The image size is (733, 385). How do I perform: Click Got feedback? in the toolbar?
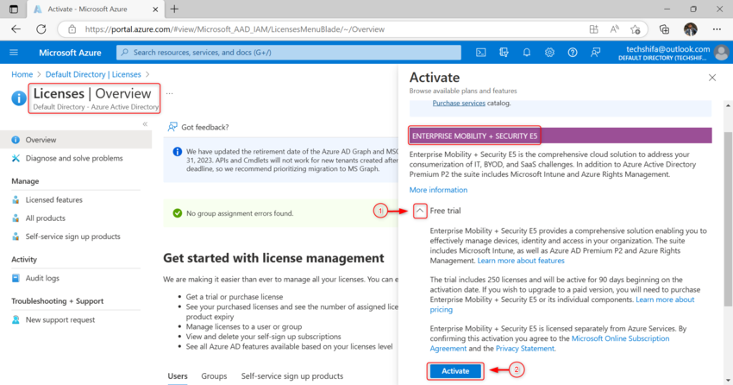tap(198, 127)
